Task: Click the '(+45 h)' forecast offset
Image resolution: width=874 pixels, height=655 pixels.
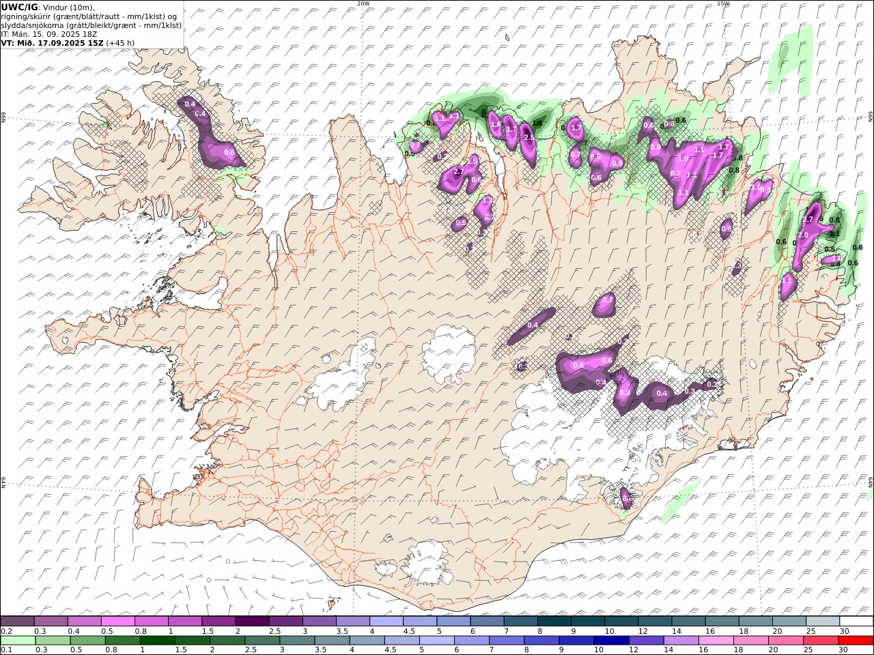Action: click(120, 42)
